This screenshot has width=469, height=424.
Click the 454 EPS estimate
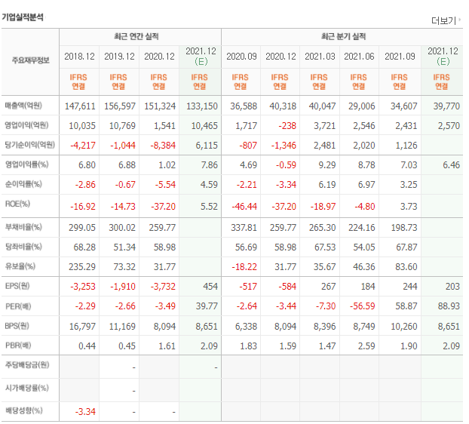210,287
